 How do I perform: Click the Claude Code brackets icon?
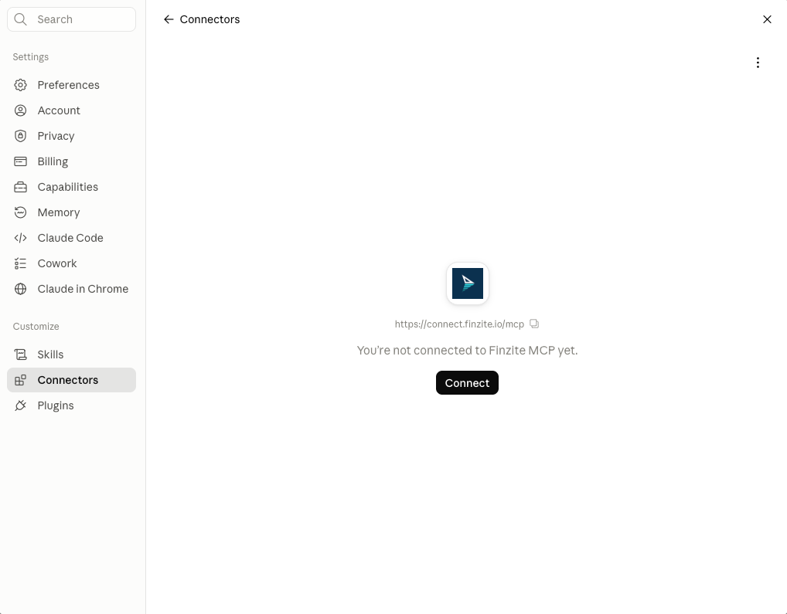(21, 238)
